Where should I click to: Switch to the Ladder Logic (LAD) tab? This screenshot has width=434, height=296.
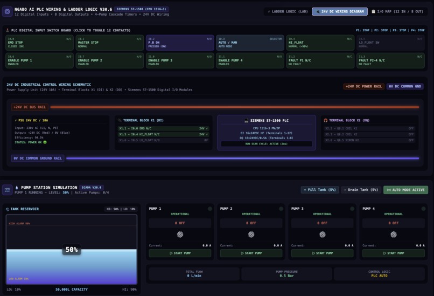click(x=288, y=12)
